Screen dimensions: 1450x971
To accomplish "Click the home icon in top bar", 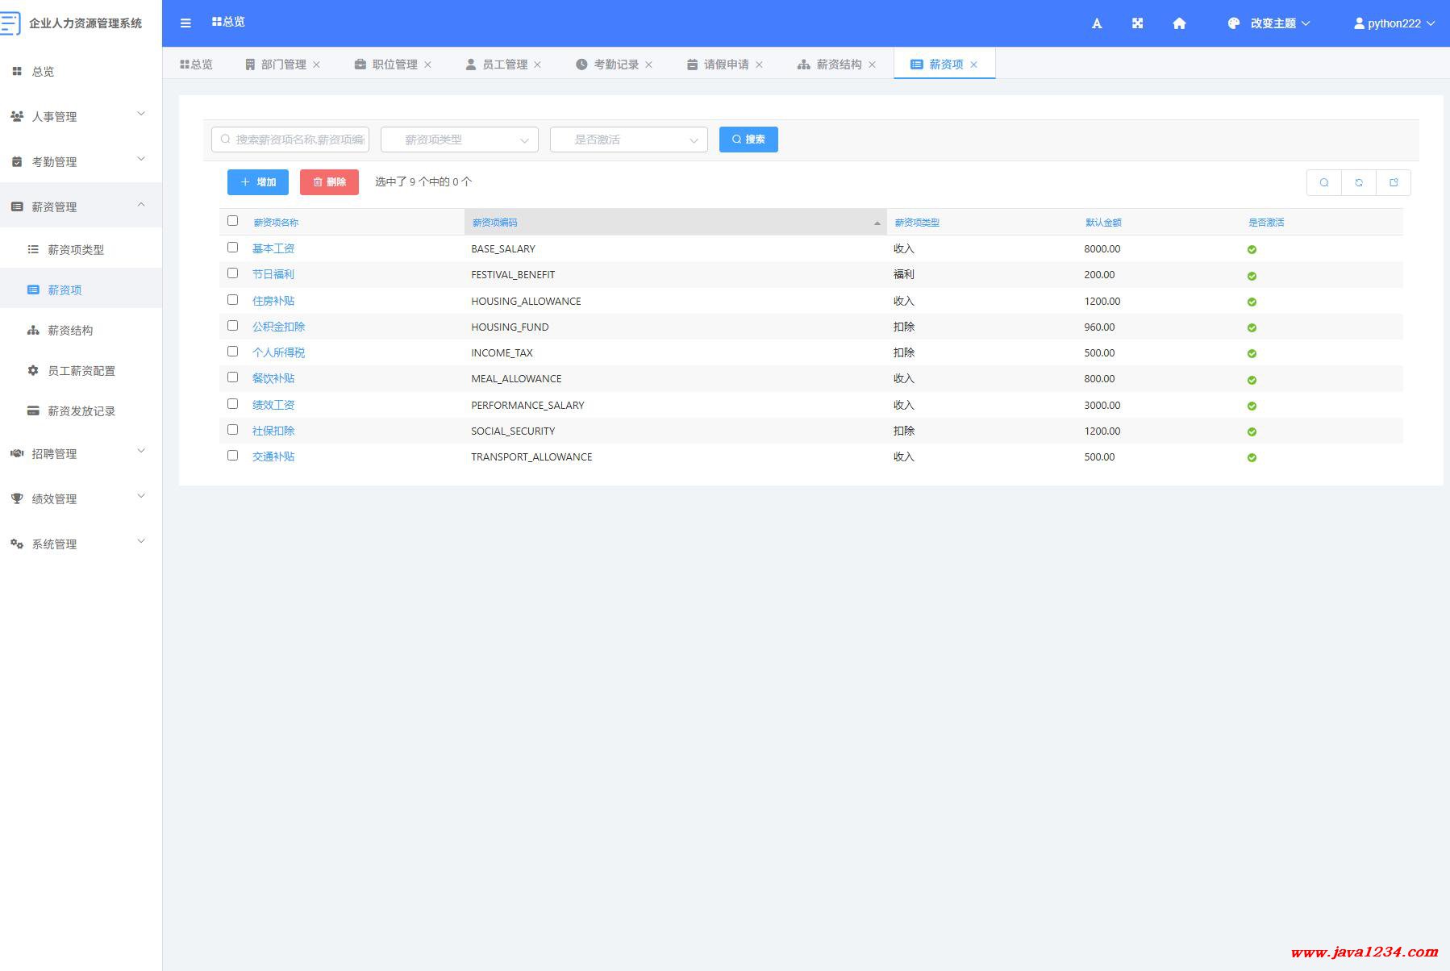I will 1179,23.
